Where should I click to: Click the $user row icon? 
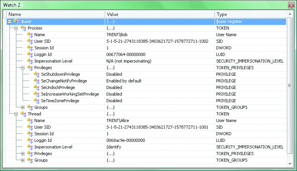tap(17, 22)
